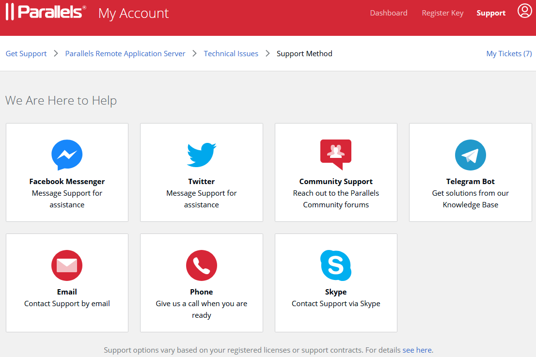536x357 pixels.
Task: Click the Parallels logo
Action: point(46,12)
